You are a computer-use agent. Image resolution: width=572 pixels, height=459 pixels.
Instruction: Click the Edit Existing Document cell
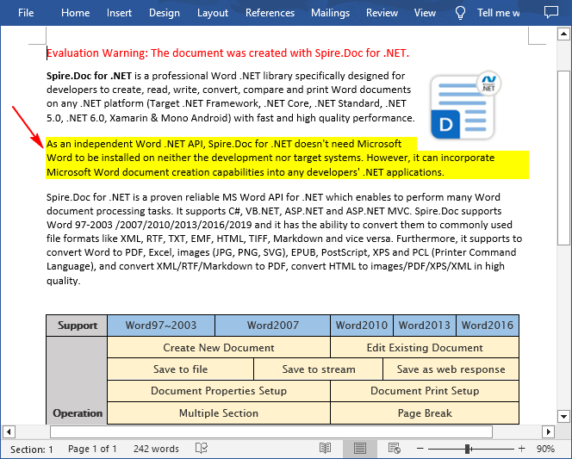[x=425, y=347]
